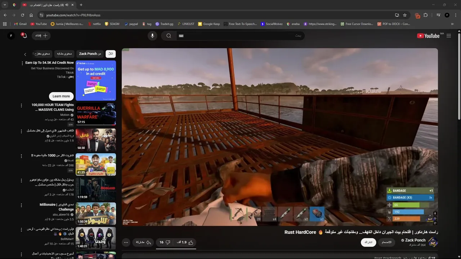This screenshot has height=259, width=461.
Task: Mute the tab using the speaker icon
Action: (67, 5)
